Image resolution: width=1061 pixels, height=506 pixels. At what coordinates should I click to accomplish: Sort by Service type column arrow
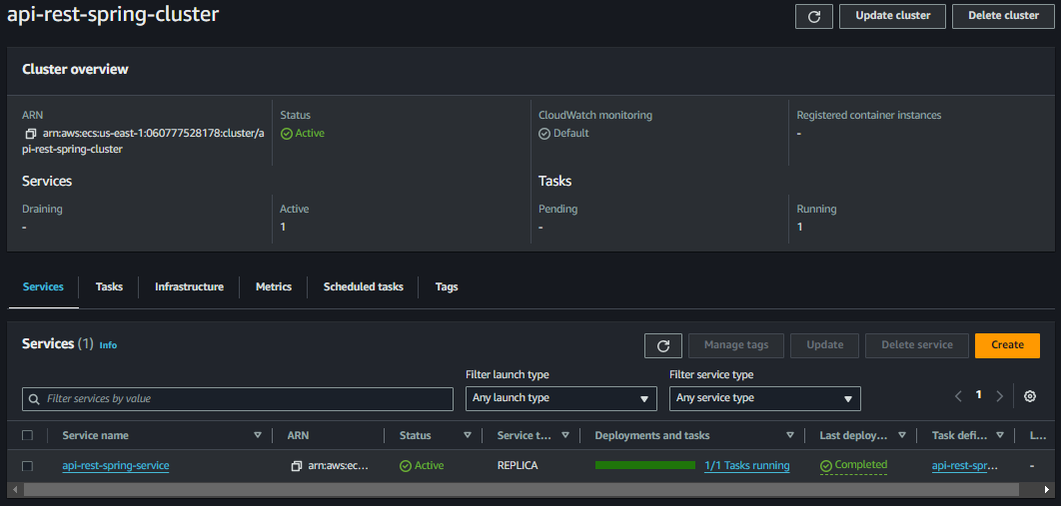565,436
